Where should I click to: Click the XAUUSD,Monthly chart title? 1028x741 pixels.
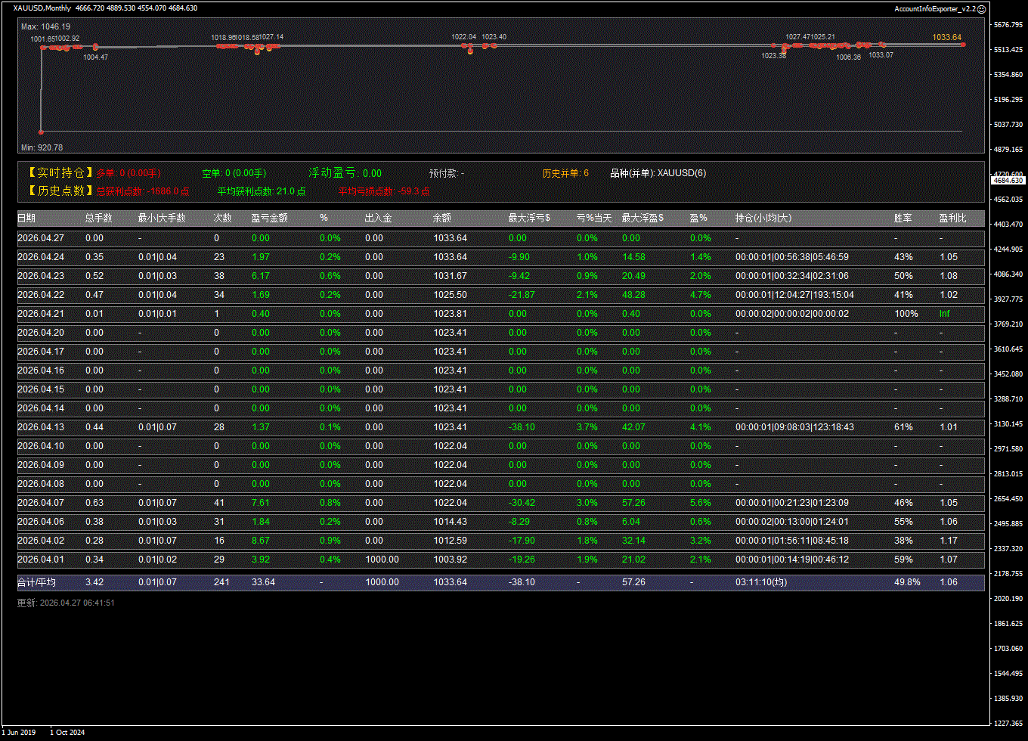pyautogui.click(x=42, y=8)
